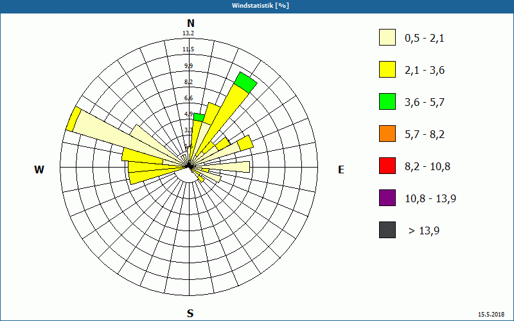
Task: Click the red 8,2 - 10,8 legend swatch
Action: [x=387, y=166]
